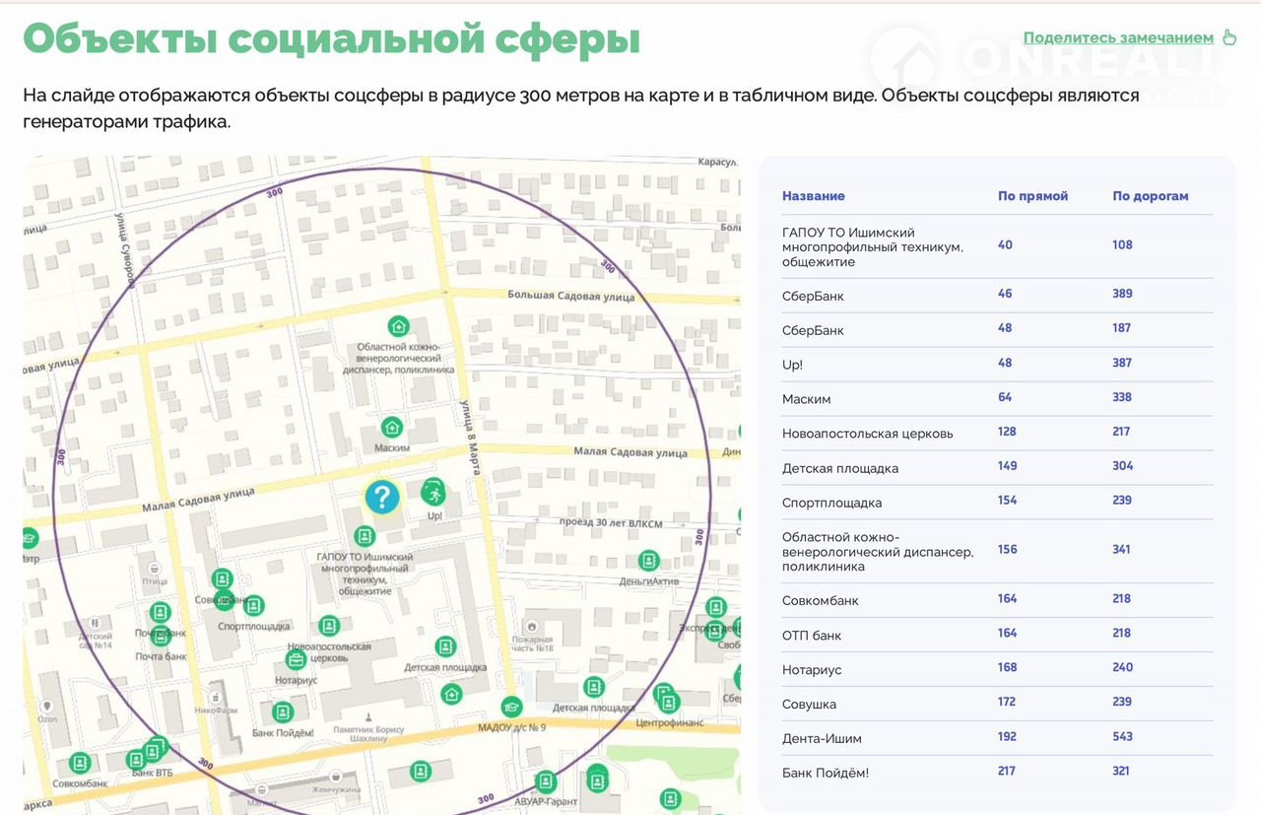The width and height of the screenshot is (1261, 815).
Task: Click the Центрофинанс map marker
Action: [x=669, y=704]
